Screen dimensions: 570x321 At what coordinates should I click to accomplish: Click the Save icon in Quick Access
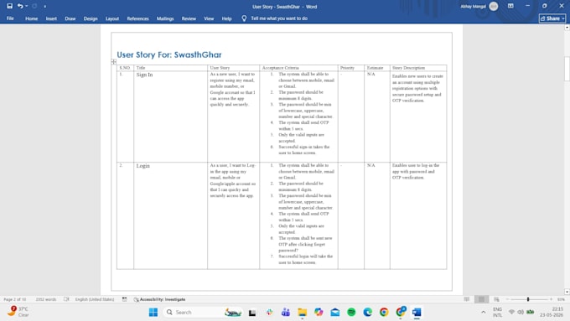point(9,6)
